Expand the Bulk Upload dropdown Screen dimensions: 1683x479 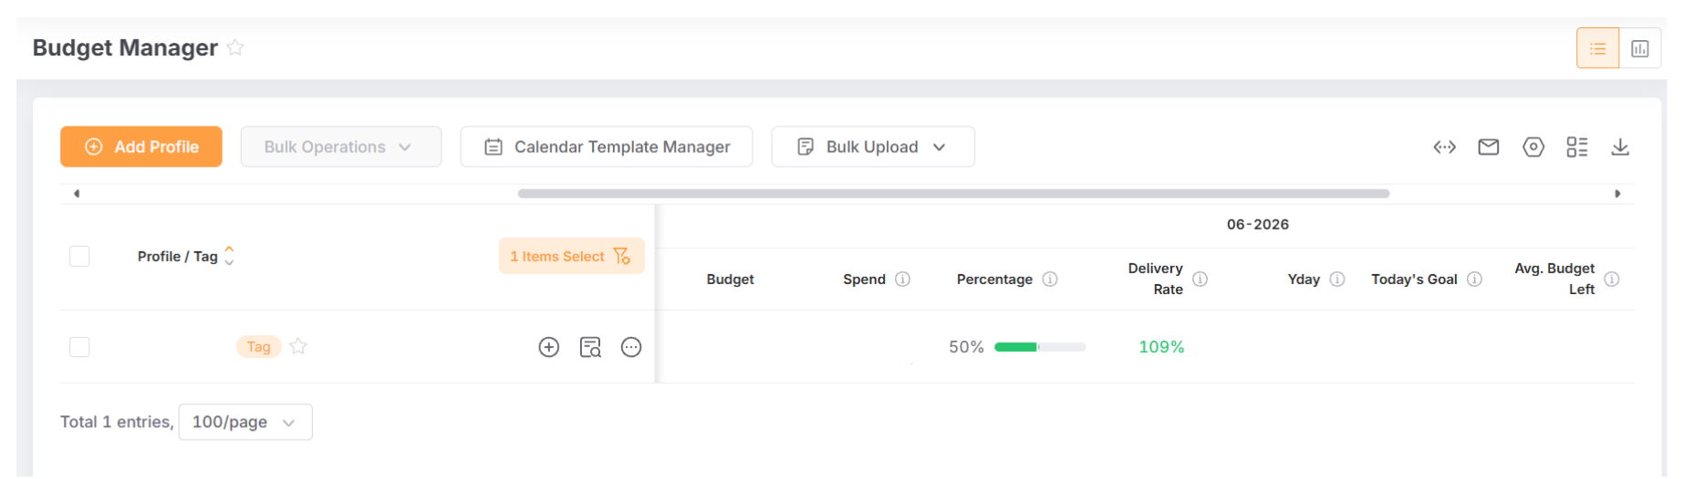[873, 147]
